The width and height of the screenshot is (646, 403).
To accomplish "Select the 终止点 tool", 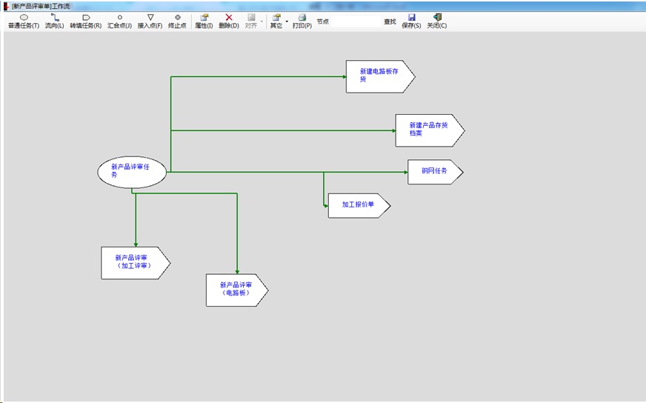I will [x=177, y=21].
